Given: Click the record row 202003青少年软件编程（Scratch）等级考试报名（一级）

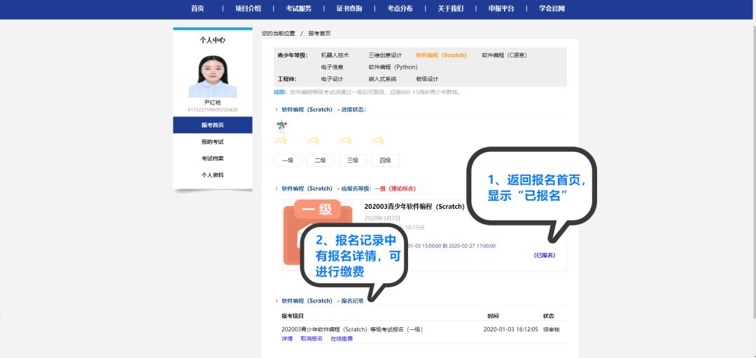Looking at the screenshot, I should point(352,329).
